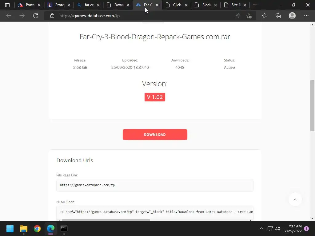
Task: Select the File Page Link field
Action: pyautogui.click(x=155, y=185)
